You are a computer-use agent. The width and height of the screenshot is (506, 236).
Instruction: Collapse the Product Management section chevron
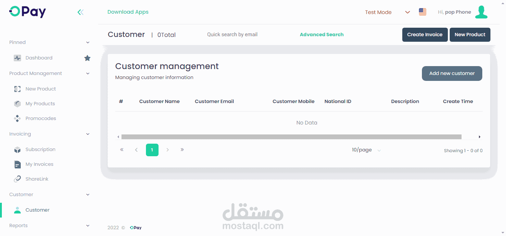point(88,73)
